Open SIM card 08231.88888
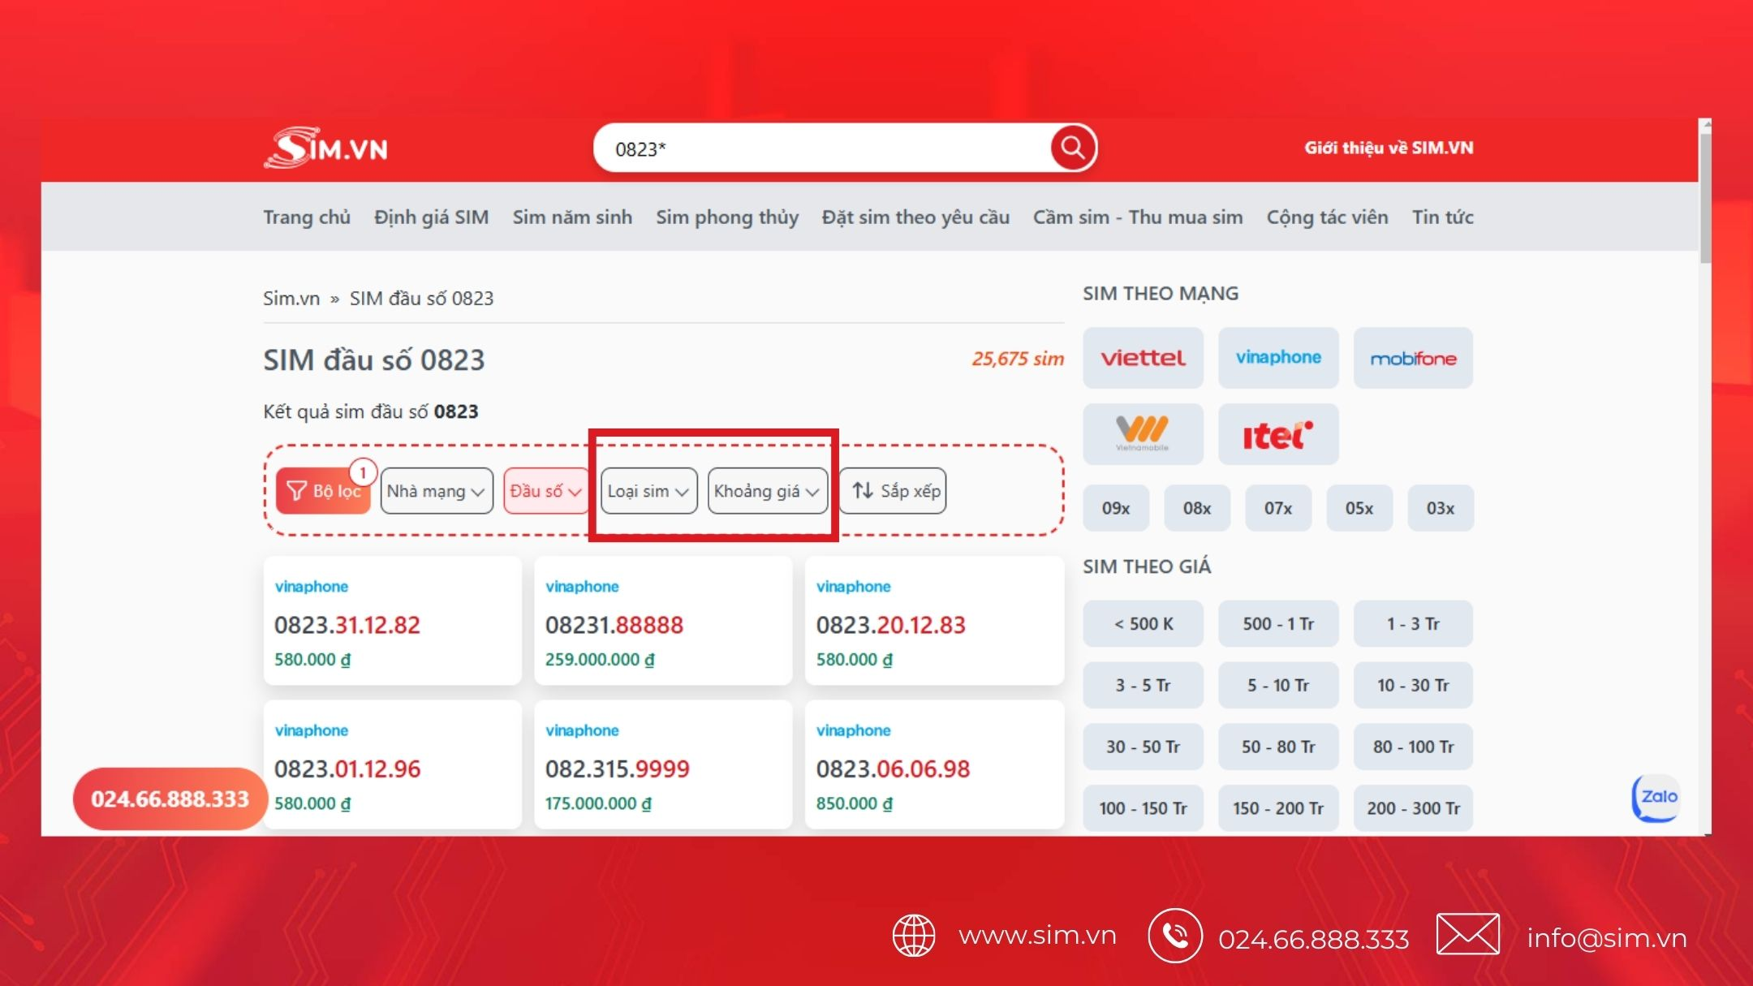The image size is (1753, 986). [x=663, y=621]
